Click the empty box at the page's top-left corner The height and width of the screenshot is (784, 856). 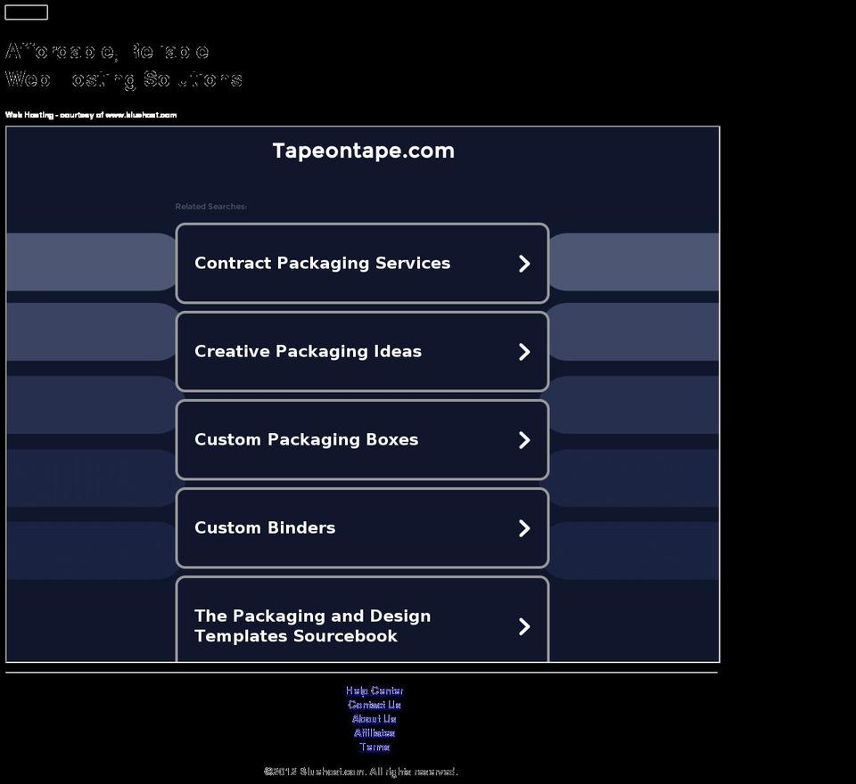(26, 12)
